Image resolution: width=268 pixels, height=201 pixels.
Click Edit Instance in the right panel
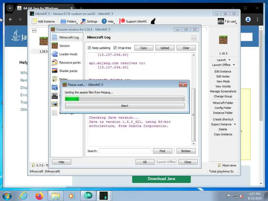point(223,71)
